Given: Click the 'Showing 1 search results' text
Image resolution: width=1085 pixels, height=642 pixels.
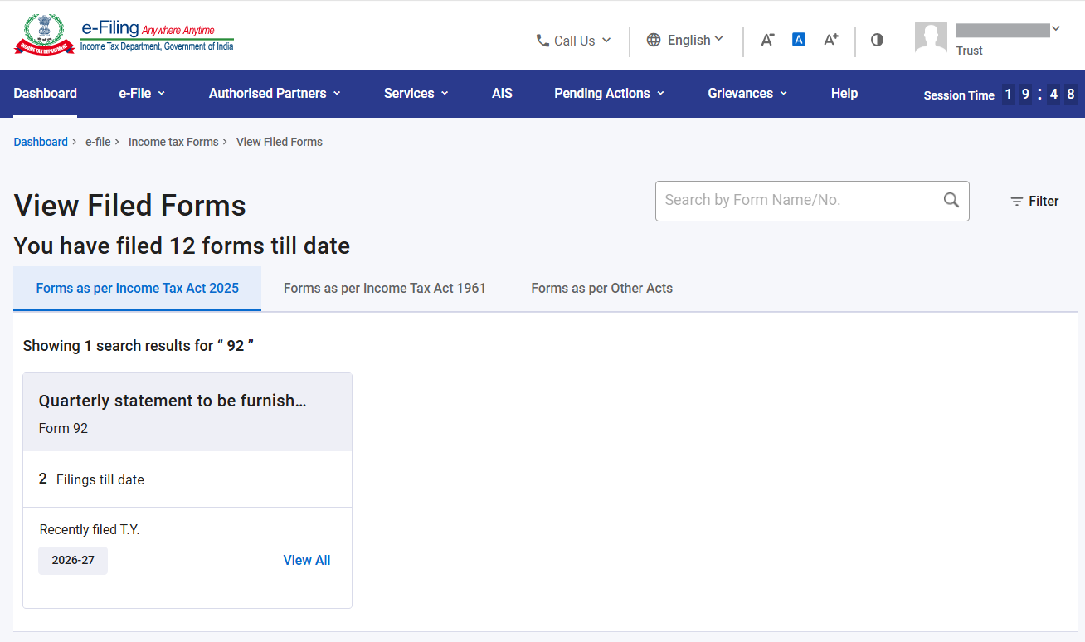Looking at the screenshot, I should pyautogui.click(x=139, y=346).
